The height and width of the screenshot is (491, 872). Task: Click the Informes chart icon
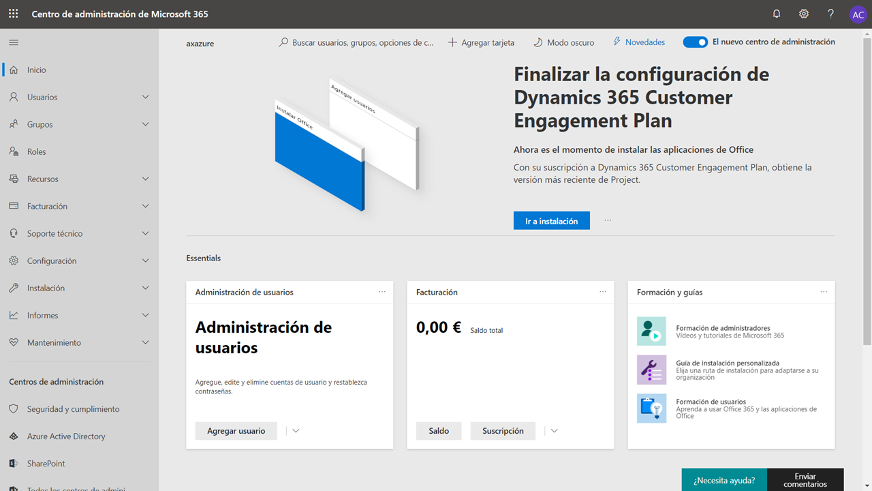click(14, 315)
